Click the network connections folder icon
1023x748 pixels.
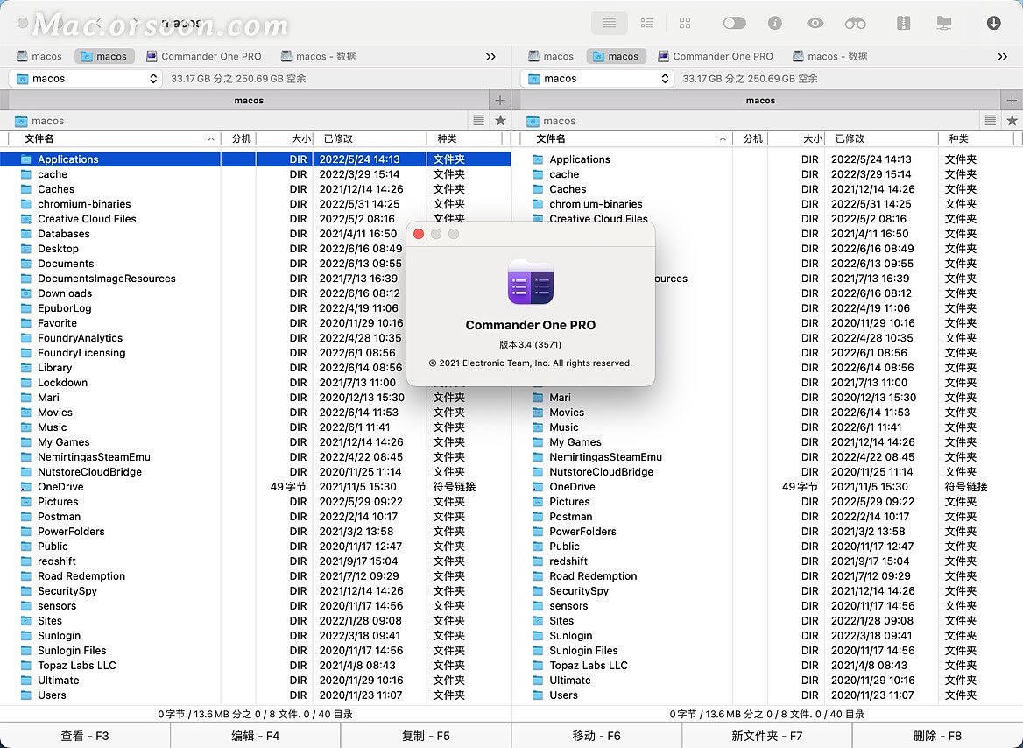943,23
